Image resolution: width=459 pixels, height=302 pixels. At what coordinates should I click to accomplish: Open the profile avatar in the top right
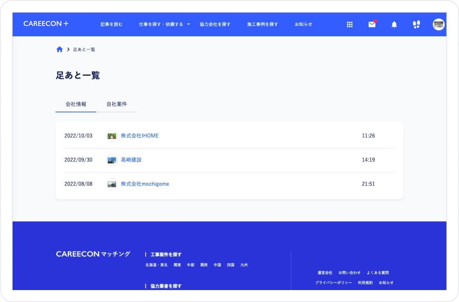coord(438,24)
